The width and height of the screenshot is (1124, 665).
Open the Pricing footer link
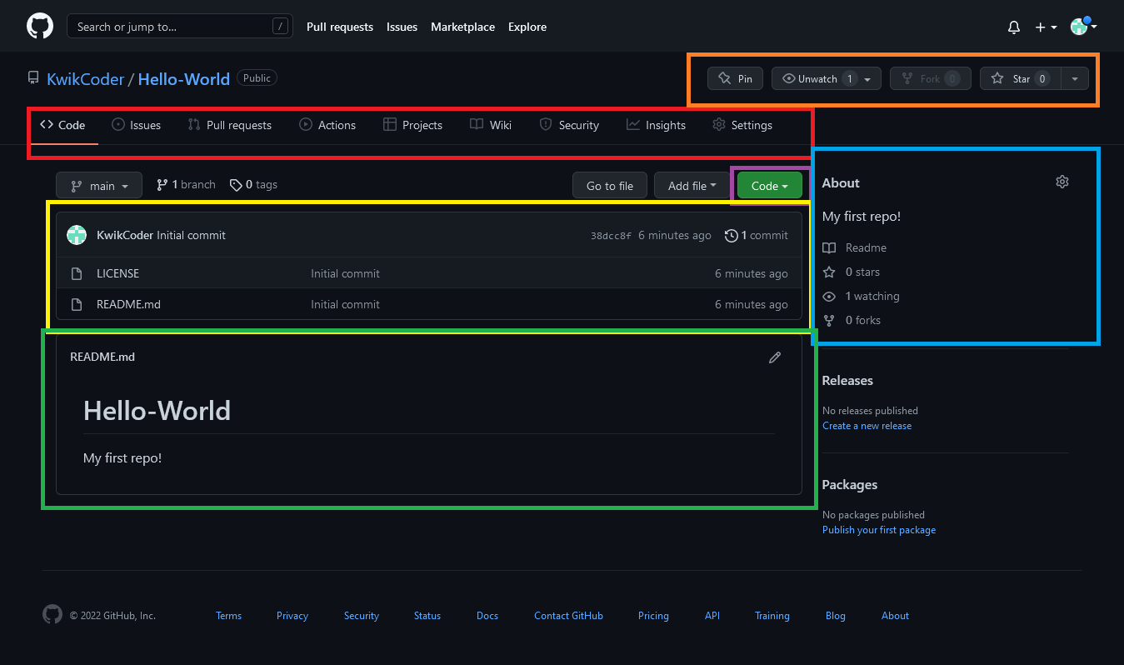tap(653, 616)
